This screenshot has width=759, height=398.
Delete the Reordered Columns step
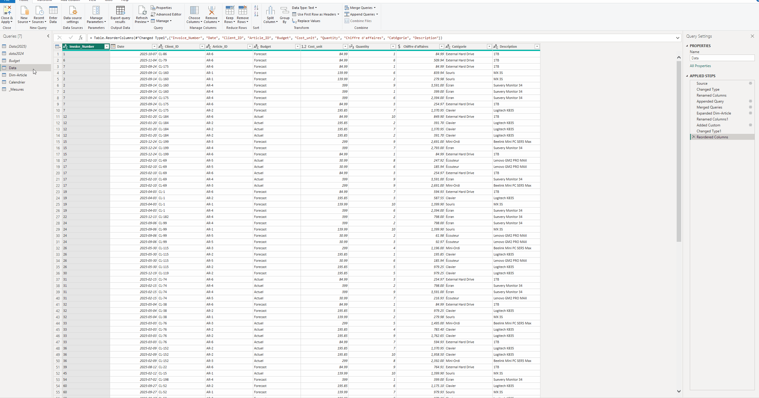pyautogui.click(x=694, y=137)
